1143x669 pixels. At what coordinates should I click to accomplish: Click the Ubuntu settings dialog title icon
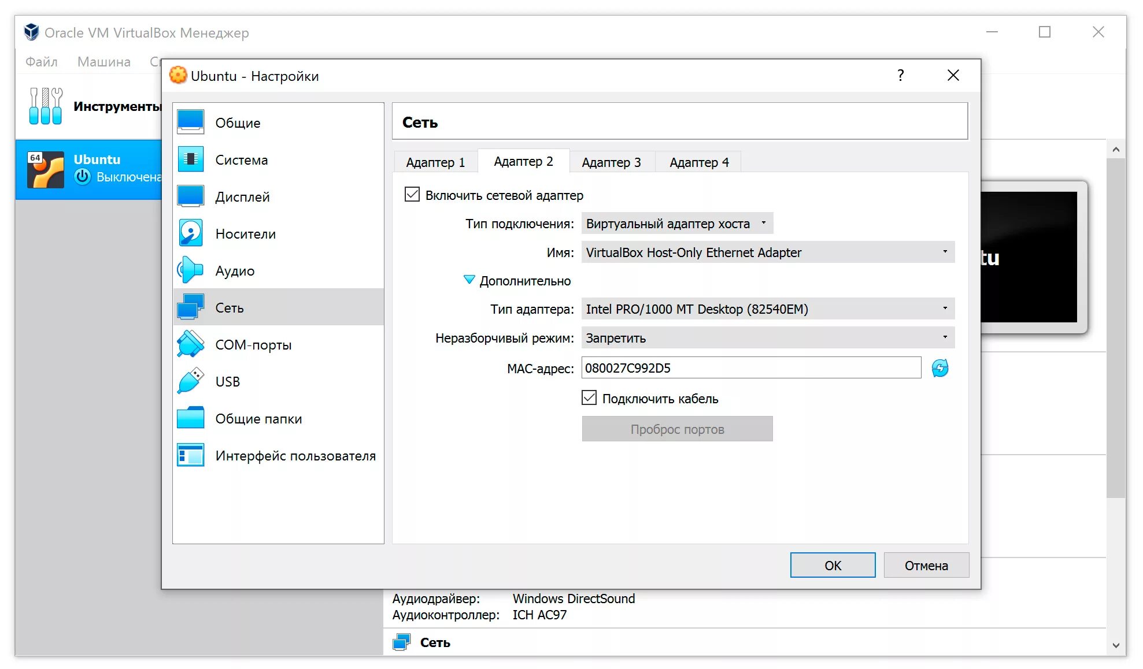pyautogui.click(x=178, y=76)
